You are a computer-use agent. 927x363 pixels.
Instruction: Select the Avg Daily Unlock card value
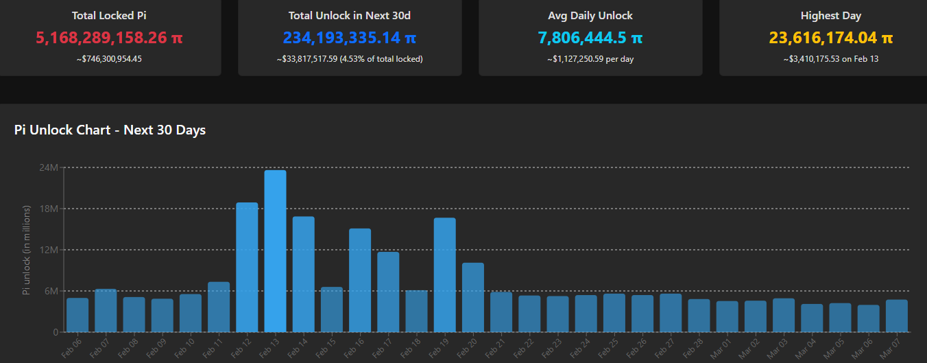coord(590,38)
